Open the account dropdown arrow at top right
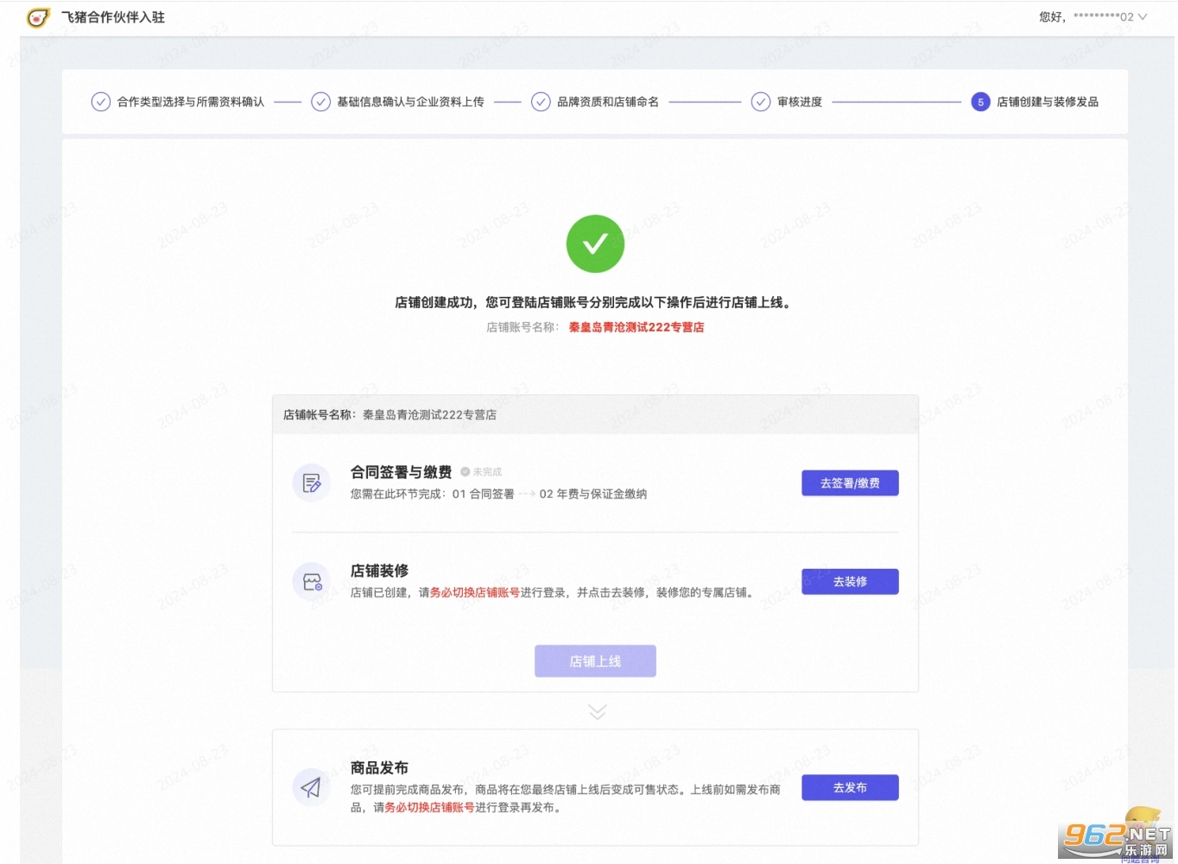 (x=1143, y=17)
